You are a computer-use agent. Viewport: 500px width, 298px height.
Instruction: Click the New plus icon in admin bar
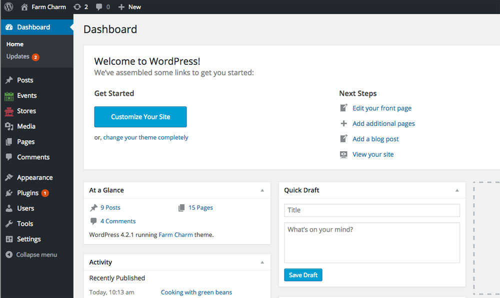click(x=121, y=7)
